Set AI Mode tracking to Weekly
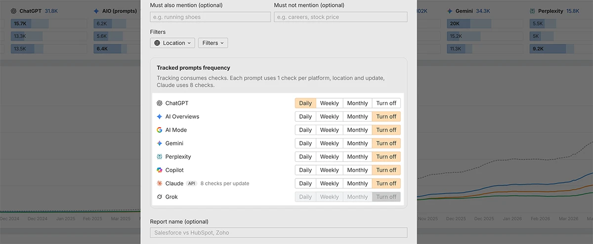 point(329,130)
